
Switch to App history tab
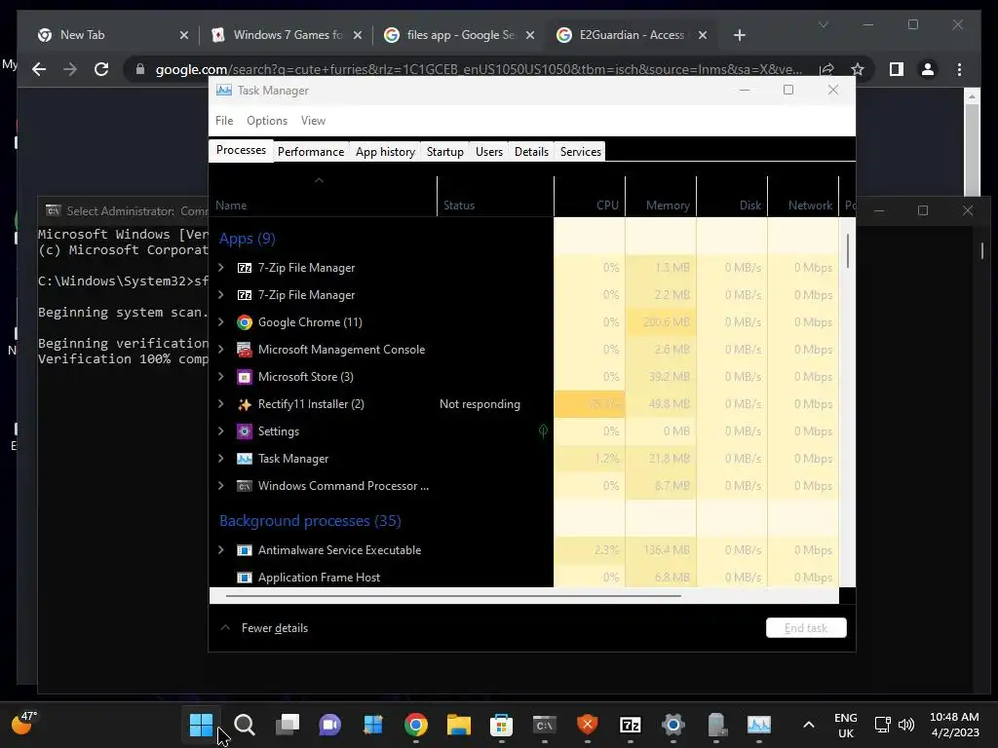point(385,151)
